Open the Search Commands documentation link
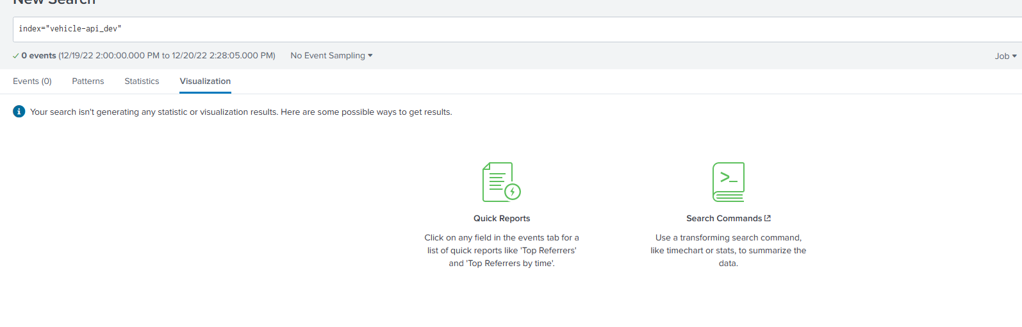This screenshot has width=1022, height=327. tap(723, 219)
